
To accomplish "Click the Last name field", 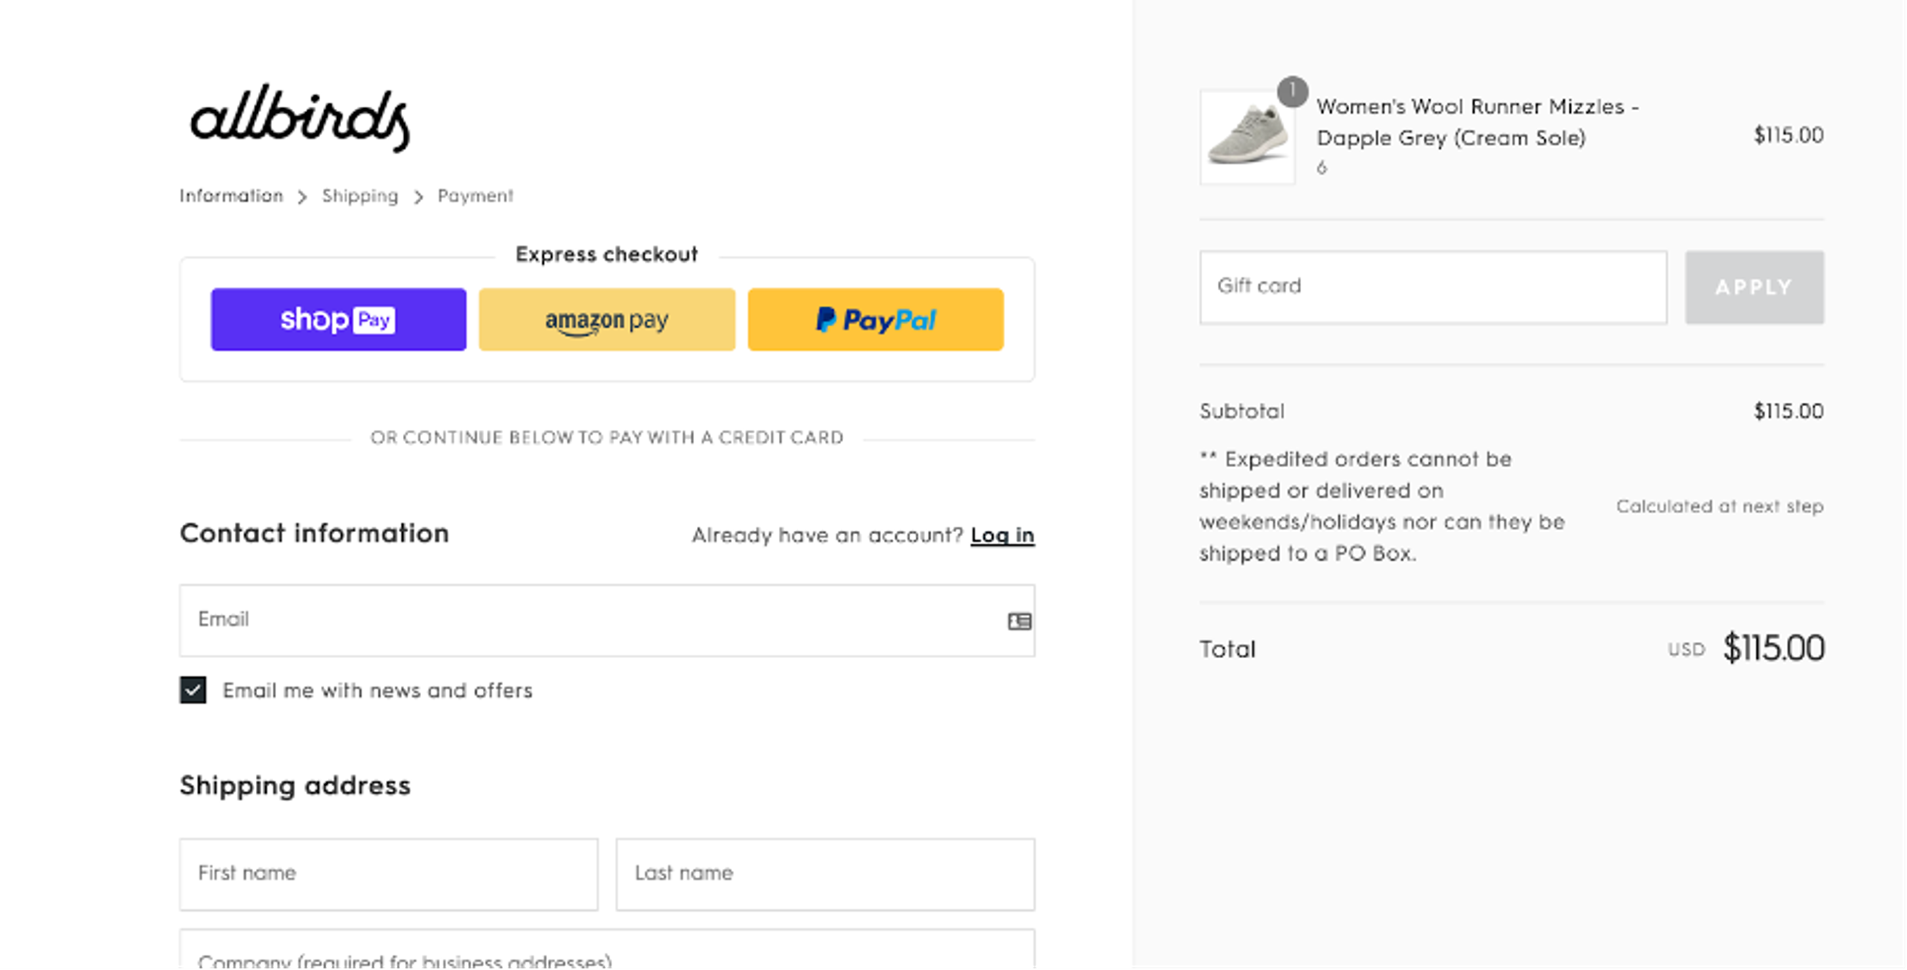I will click(x=825, y=874).
